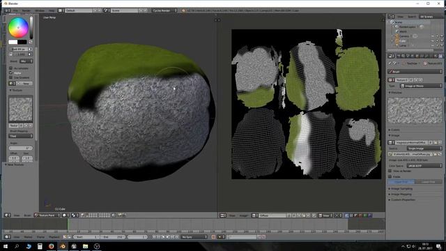Toggle Lamp visibility eye in outliner
The height and width of the screenshot is (251, 446).
(433, 45)
